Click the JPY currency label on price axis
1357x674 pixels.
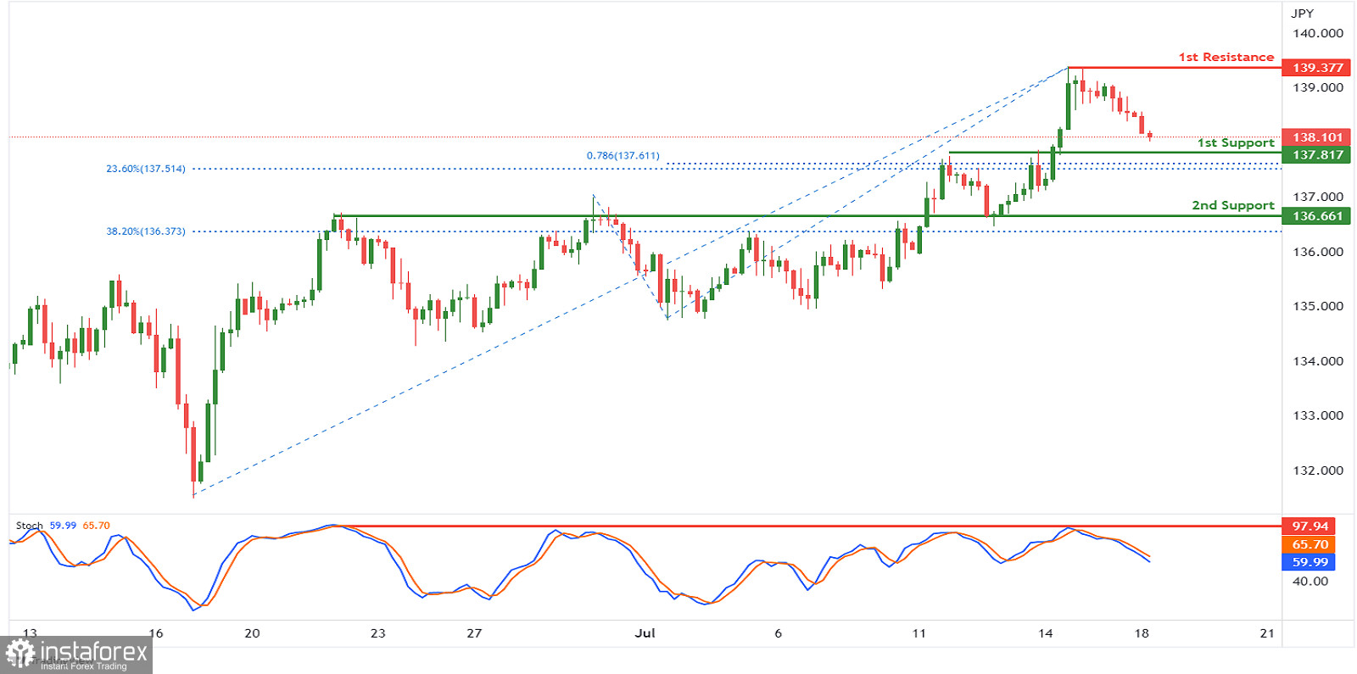[1302, 14]
